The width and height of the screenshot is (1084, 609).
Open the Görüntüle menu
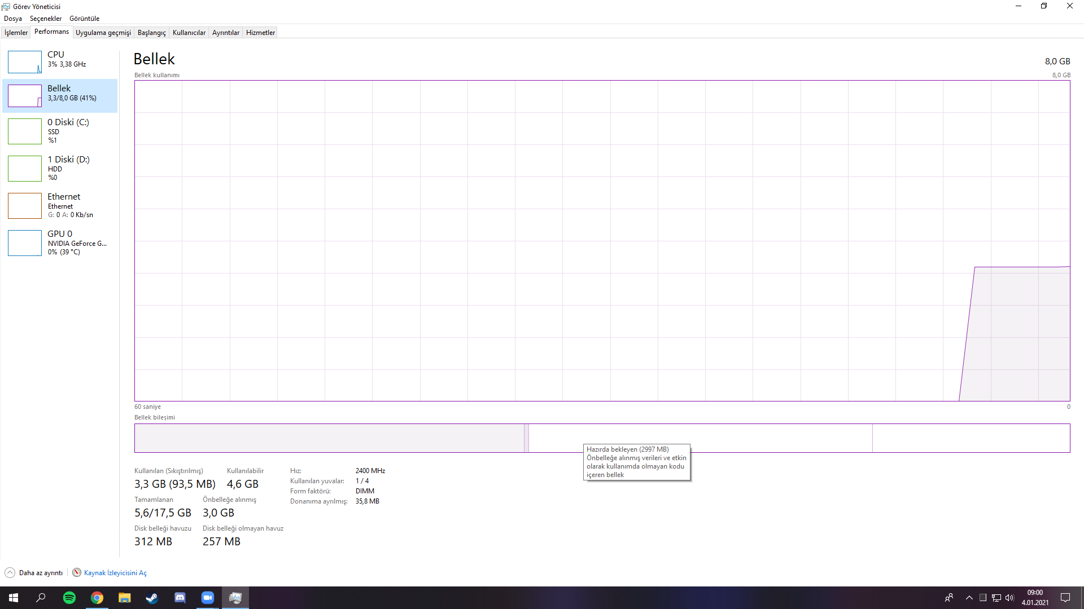click(x=84, y=19)
